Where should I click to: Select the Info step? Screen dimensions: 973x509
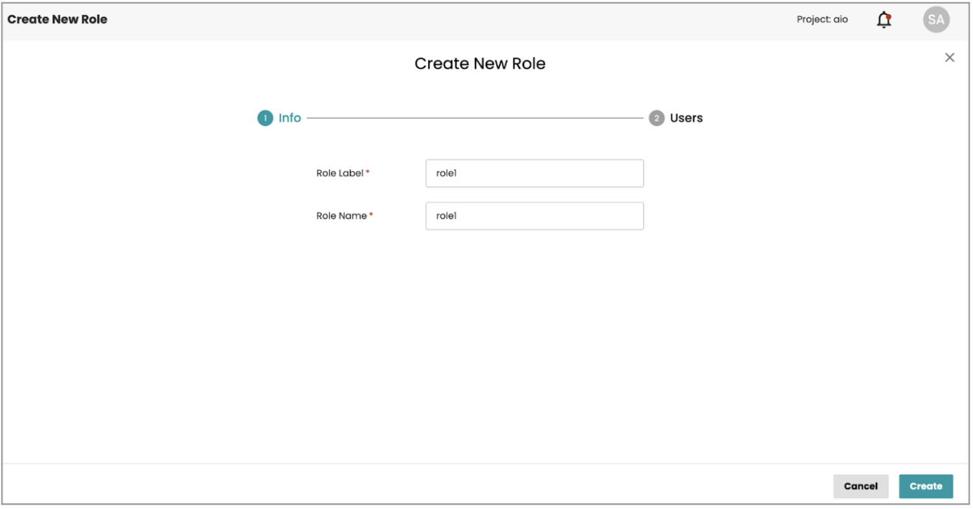pos(290,118)
